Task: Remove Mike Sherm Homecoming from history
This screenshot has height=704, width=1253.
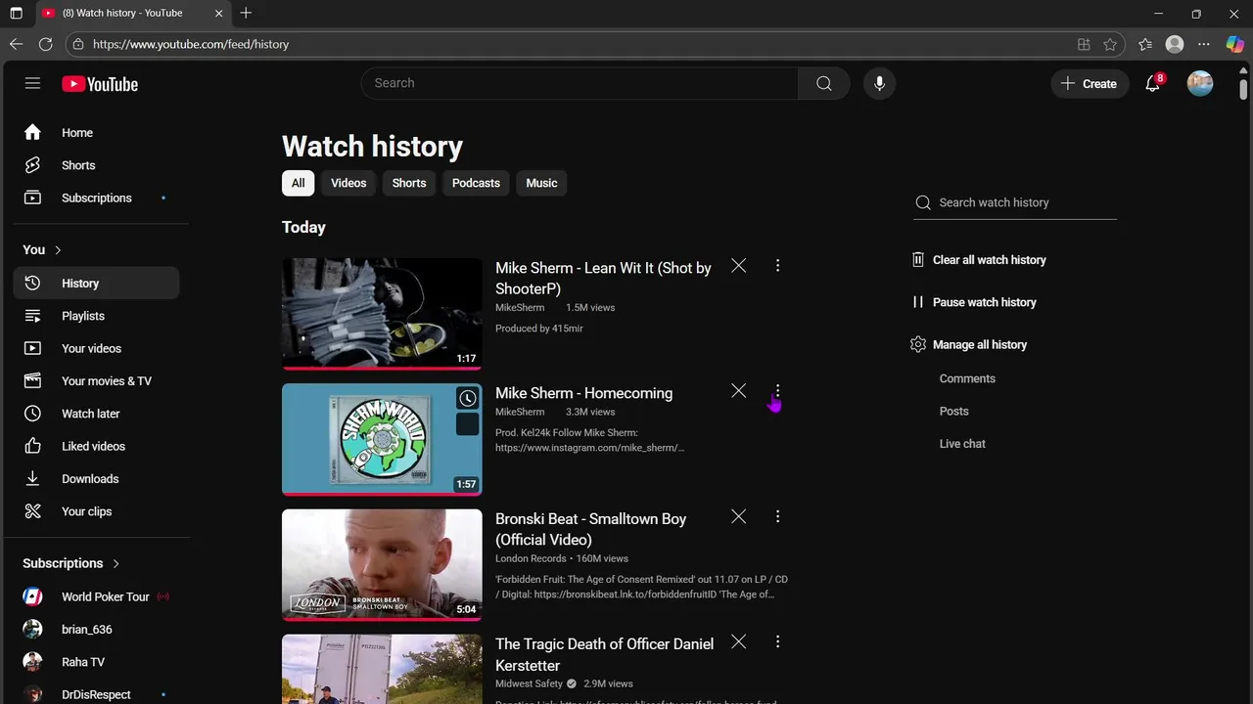Action: click(739, 391)
